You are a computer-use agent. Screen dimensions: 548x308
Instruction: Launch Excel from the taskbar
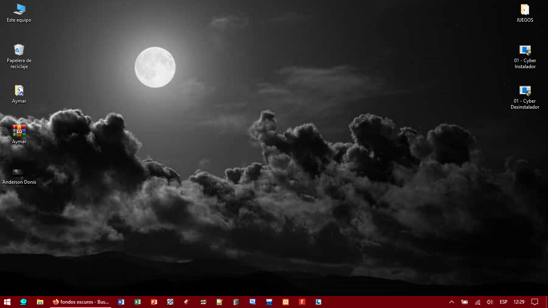coord(138,302)
